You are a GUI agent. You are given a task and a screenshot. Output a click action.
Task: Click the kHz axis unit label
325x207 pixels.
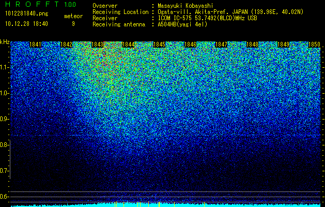[x=5, y=42]
